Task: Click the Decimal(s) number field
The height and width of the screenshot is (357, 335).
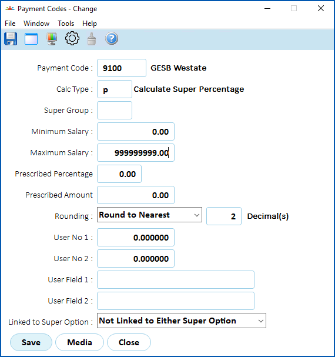Action: [x=224, y=216]
